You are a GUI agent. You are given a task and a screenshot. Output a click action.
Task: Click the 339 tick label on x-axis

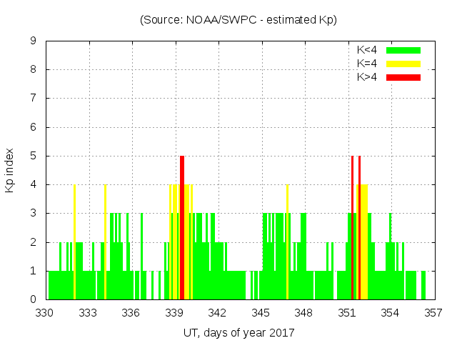(175, 313)
